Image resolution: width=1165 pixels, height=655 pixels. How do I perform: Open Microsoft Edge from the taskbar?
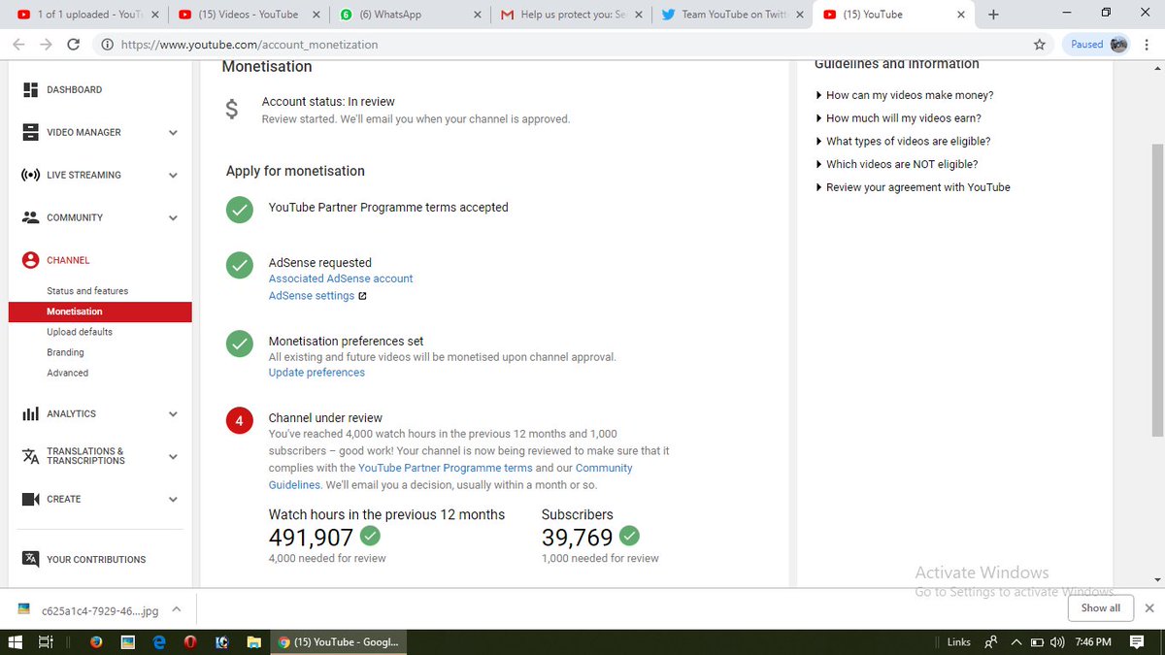(159, 641)
